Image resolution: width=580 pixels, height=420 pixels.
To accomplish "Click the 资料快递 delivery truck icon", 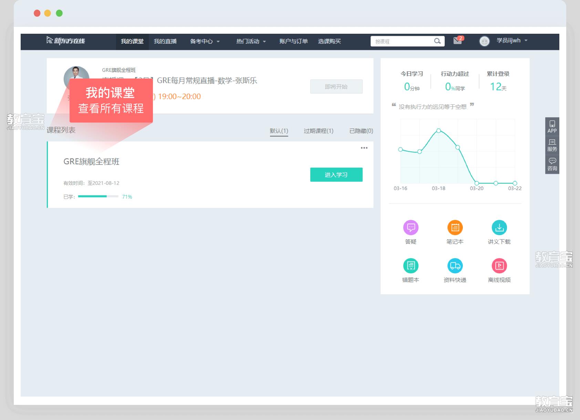I will (455, 266).
